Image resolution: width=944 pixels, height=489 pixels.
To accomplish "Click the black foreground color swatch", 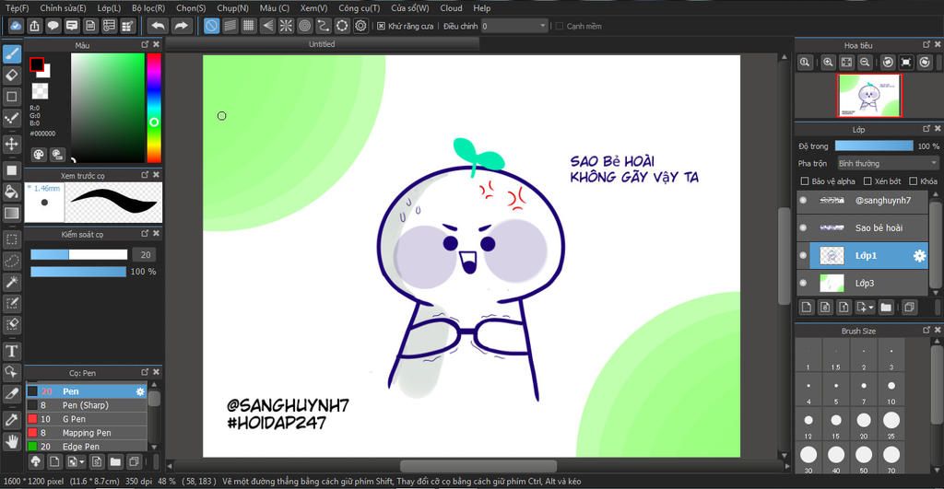I will (36, 64).
